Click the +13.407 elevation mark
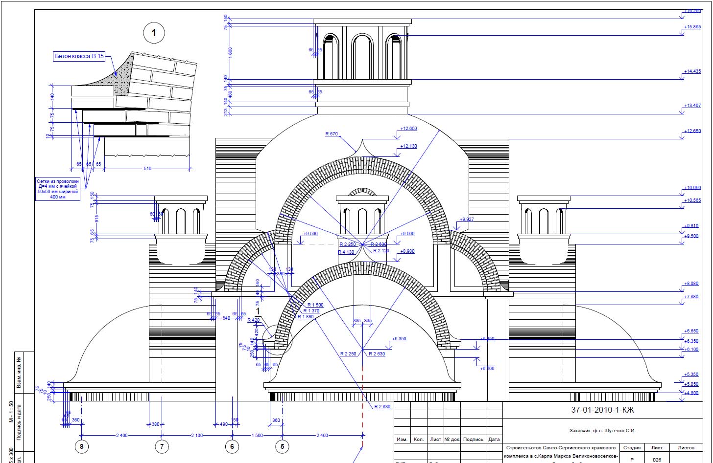This screenshot has height=463, width=713. [692, 105]
